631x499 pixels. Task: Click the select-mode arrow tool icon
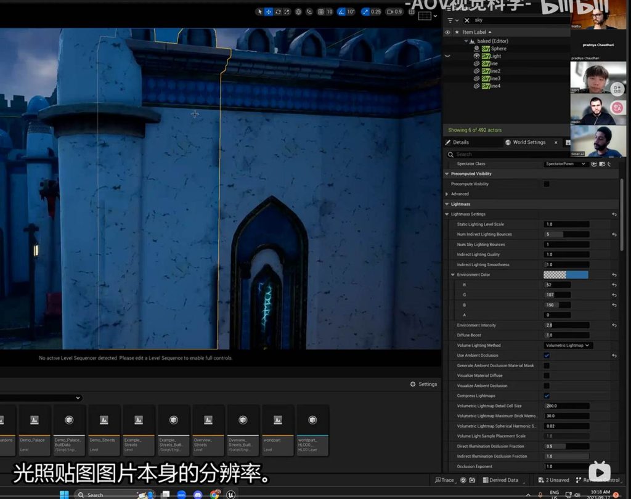click(259, 12)
